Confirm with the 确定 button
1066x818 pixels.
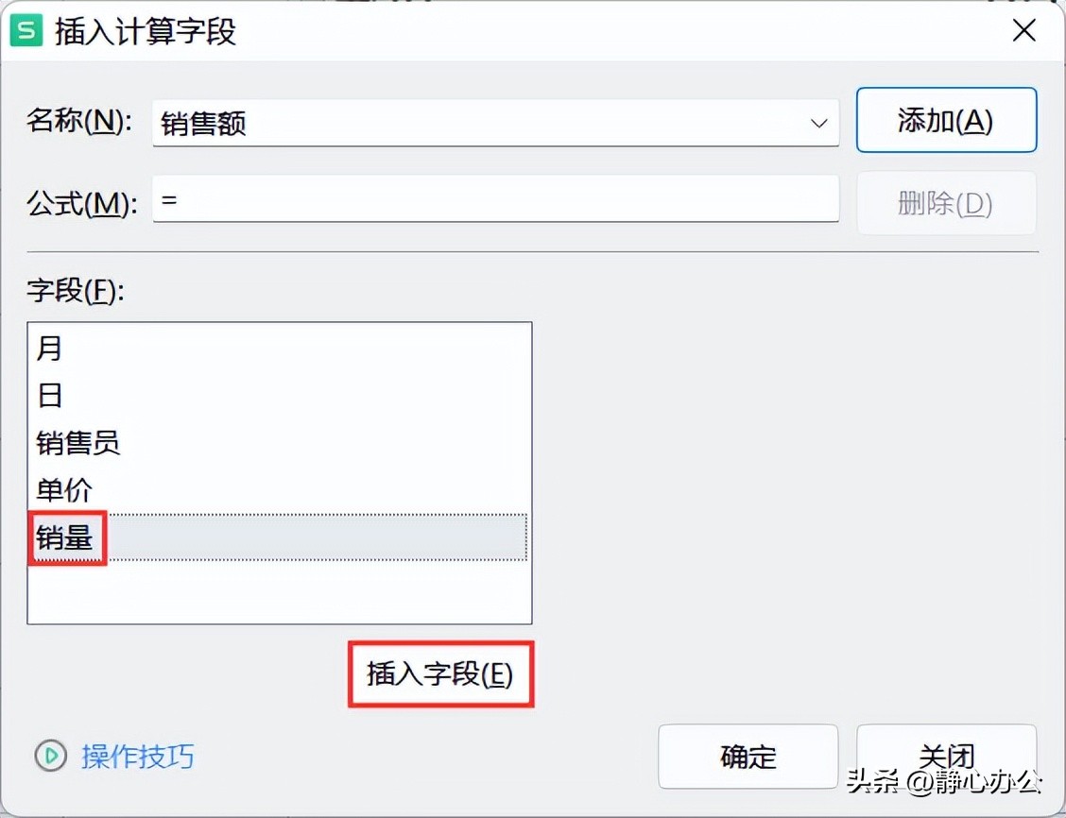(748, 757)
